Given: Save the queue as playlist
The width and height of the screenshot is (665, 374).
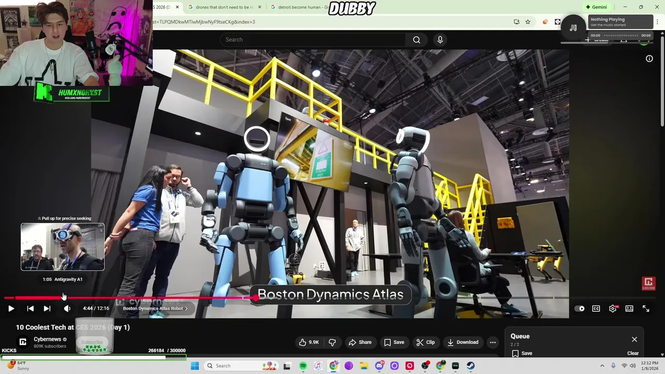Looking at the screenshot, I should coord(522,353).
